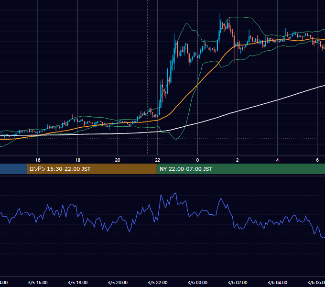
Task: Click the 3/6 00:00 time axis label
Action: [x=197, y=282]
